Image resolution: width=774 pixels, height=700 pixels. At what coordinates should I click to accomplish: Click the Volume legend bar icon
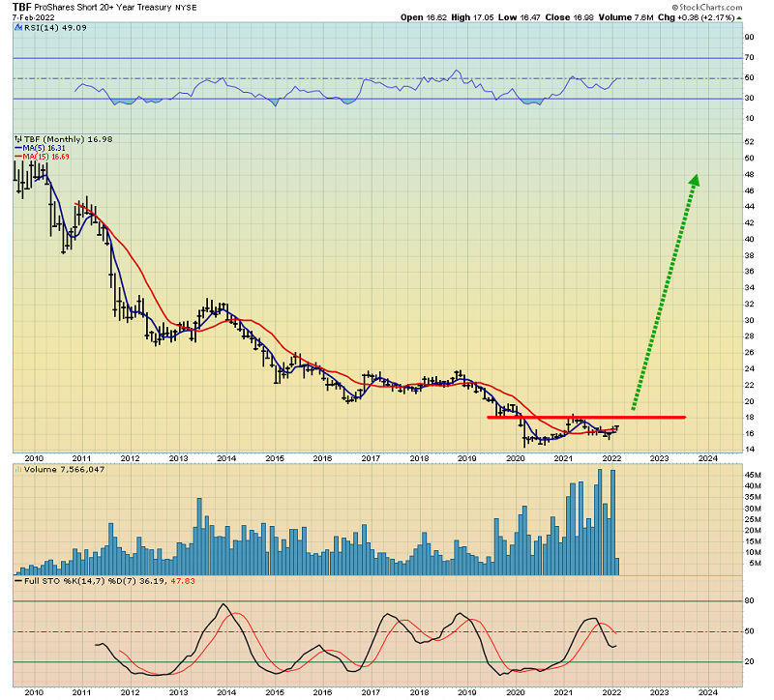tap(16, 470)
